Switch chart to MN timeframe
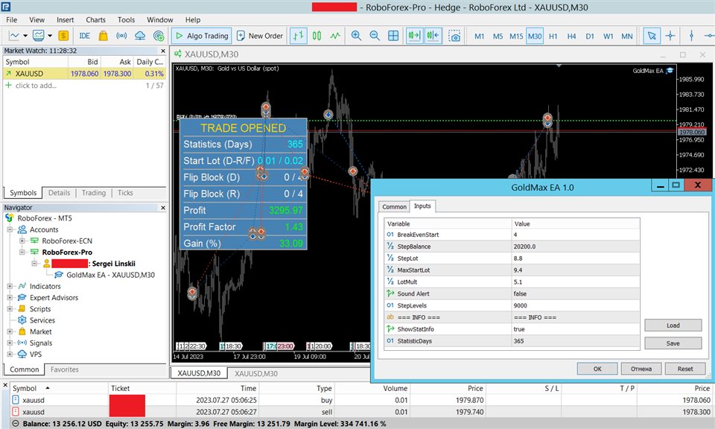 (x=627, y=36)
